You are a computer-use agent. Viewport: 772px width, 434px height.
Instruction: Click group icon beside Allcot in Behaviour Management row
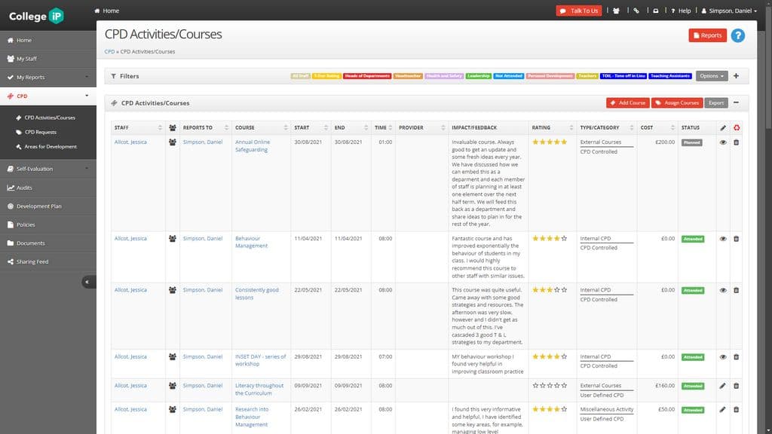pos(173,239)
